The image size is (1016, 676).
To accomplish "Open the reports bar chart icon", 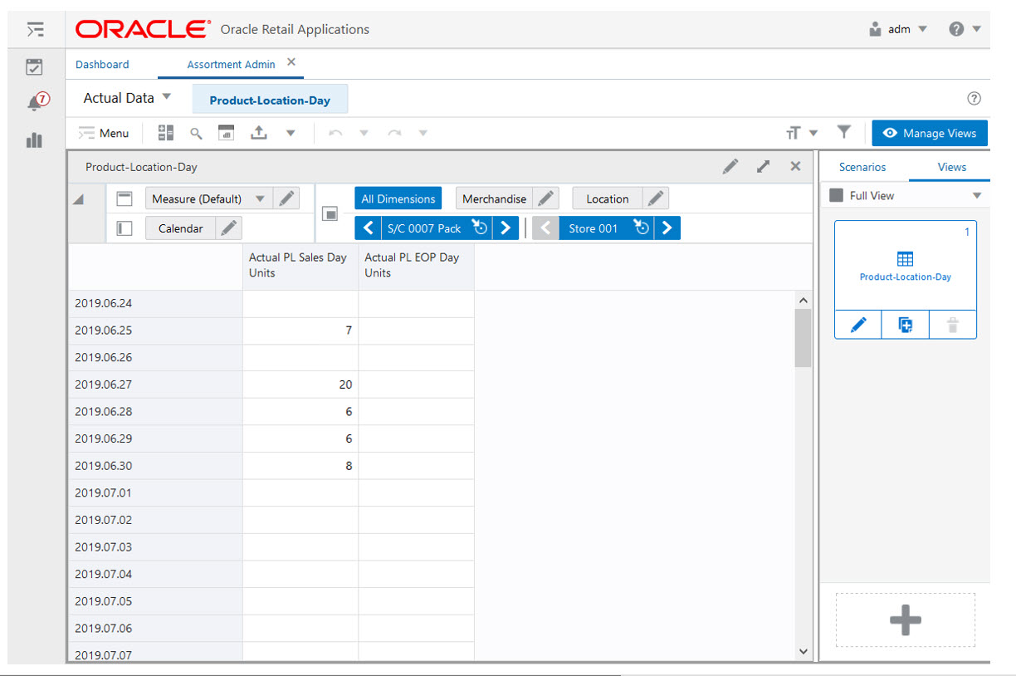I will click(34, 140).
